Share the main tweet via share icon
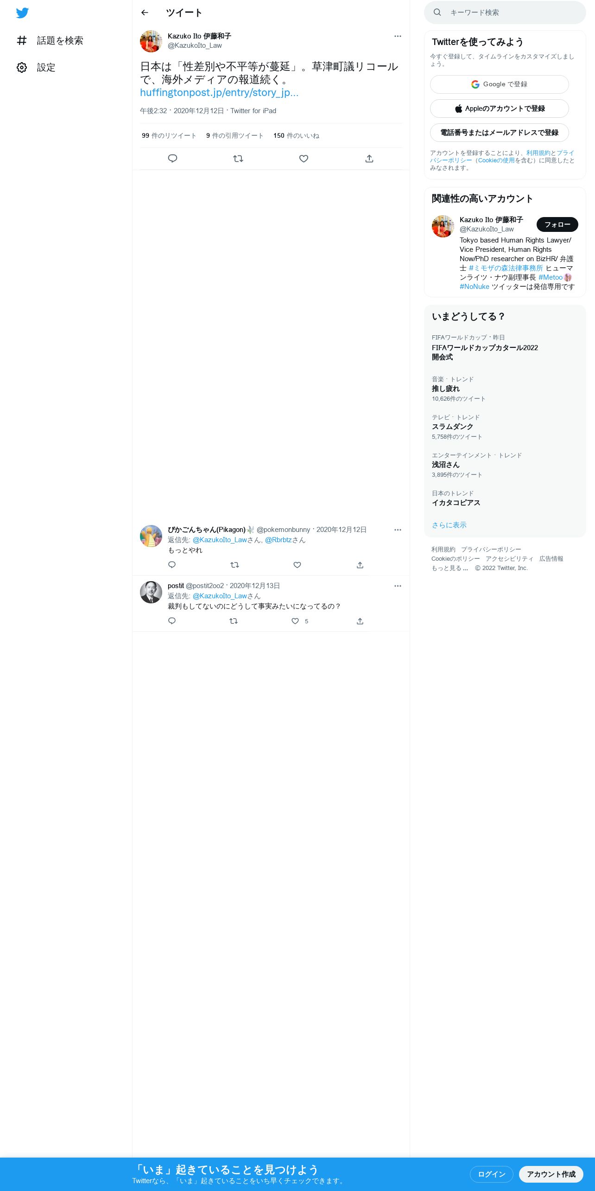The width and height of the screenshot is (595, 1191). click(369, 159)
